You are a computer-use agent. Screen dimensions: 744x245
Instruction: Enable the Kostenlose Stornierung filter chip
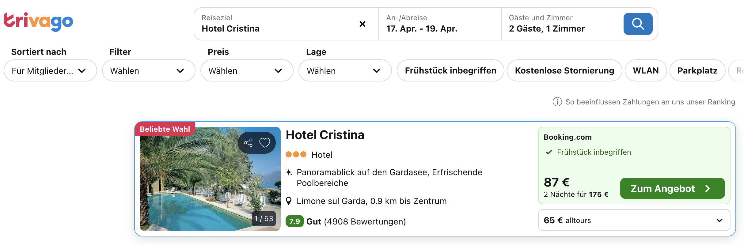pos(564,71)
